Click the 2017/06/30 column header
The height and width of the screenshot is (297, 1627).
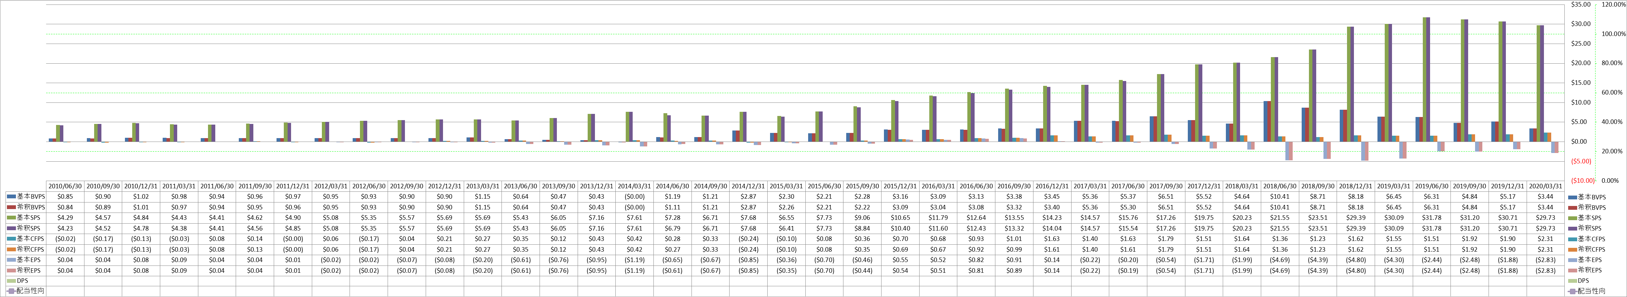tap(1128, 187)
